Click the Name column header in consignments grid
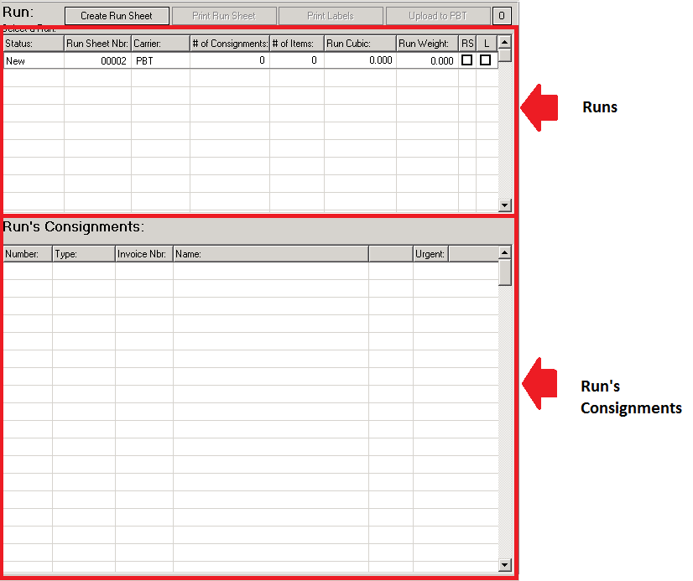The height and width of the screenshot is (581, 693). coord(271,254)
